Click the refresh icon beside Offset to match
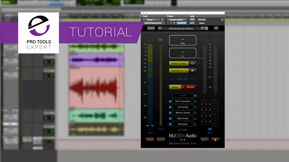 coord(192,63)
